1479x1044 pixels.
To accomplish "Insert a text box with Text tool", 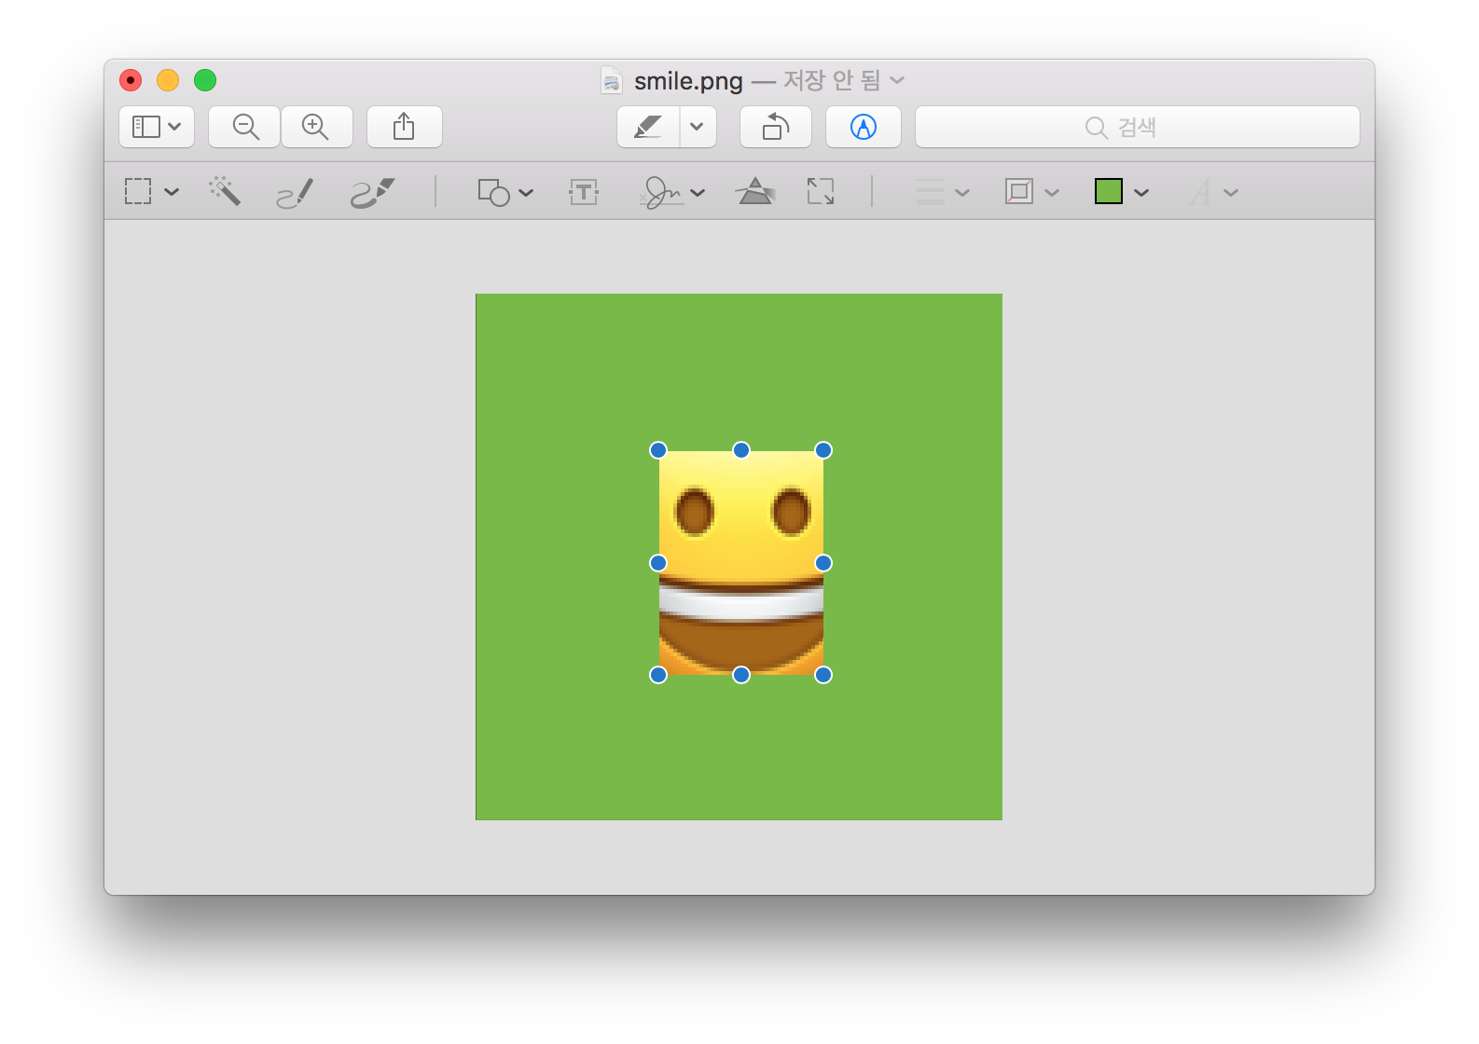I will tap(584, 192).
